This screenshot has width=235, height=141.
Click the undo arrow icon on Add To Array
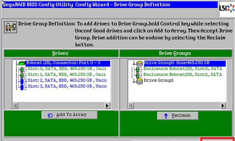tap(50, 115)
